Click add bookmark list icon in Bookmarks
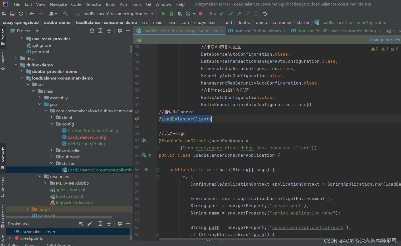The height and width of the screenshot is (246, 401). [81, 224]
